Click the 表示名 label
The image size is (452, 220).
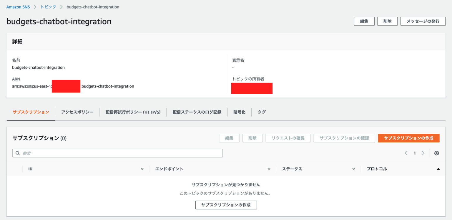tap(238, 60)
